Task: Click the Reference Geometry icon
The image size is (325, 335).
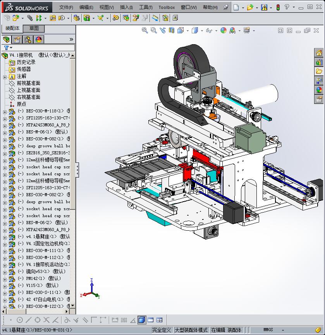Action: click(100, 18)
